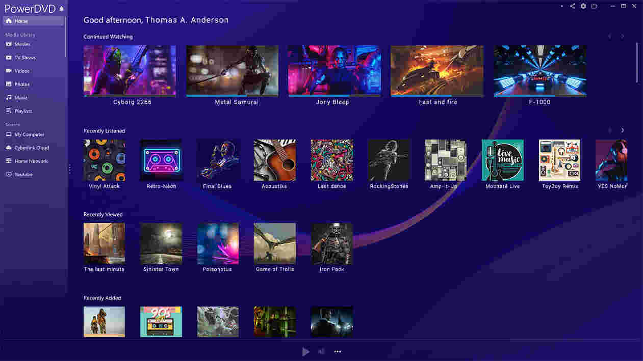Open the YouTube source
This screenshot has height=361, width=643.
(22, 174)
